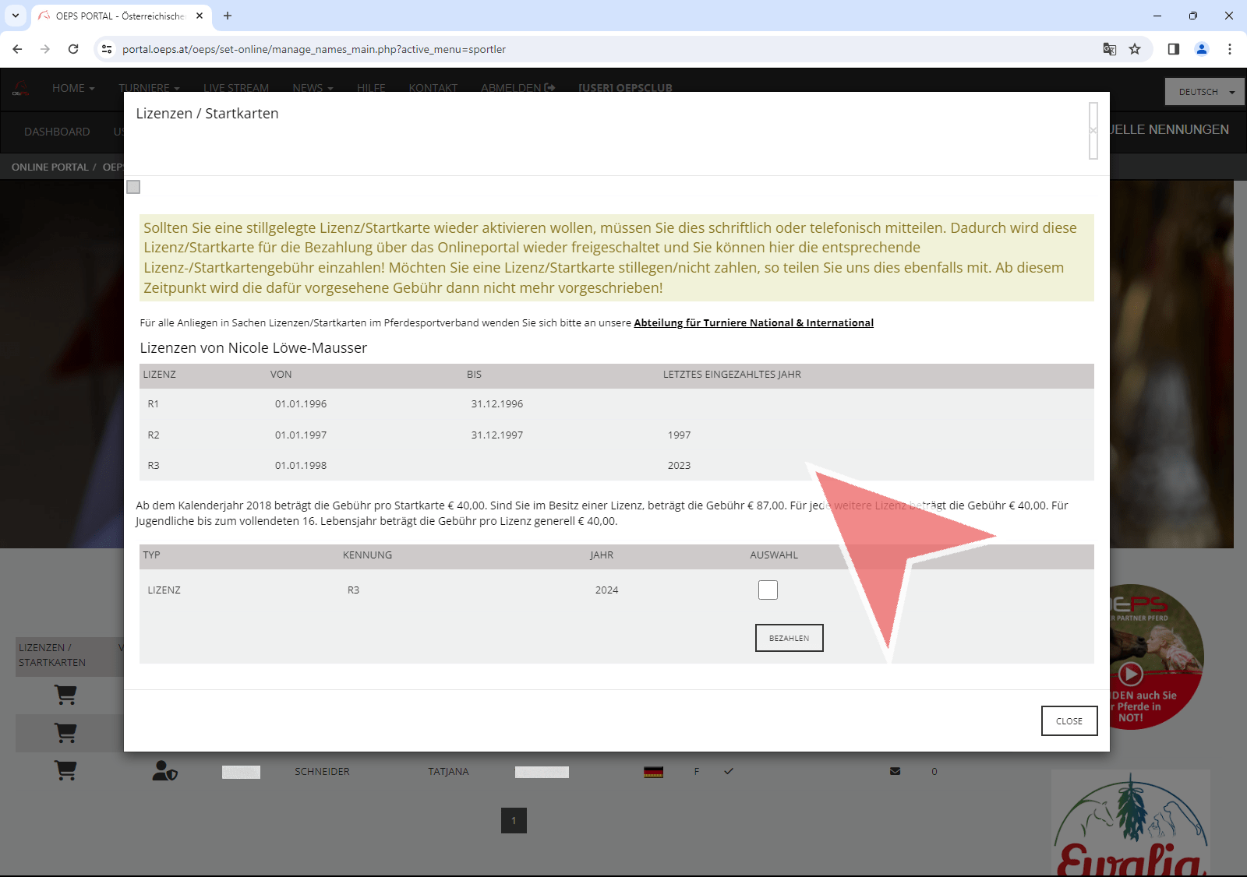Close the dialog with the CLOSE button
The height and width of the screenshot is (877, 1247).
[1069, 721]
